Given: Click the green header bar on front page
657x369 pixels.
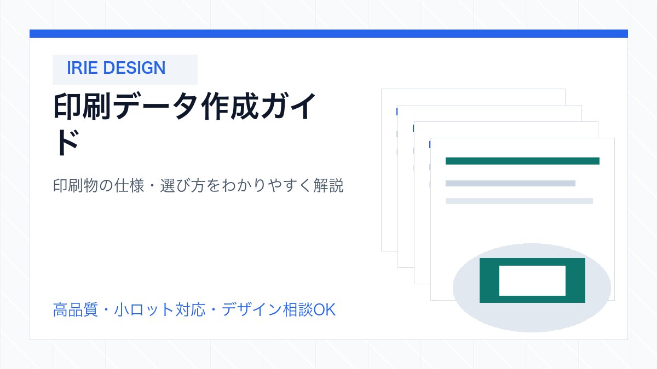Looking at the screenshot, I should [x=522, y=161].
